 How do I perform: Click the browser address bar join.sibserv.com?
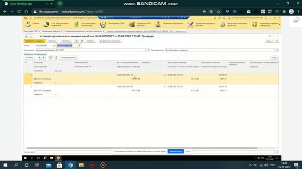point(83,11)
